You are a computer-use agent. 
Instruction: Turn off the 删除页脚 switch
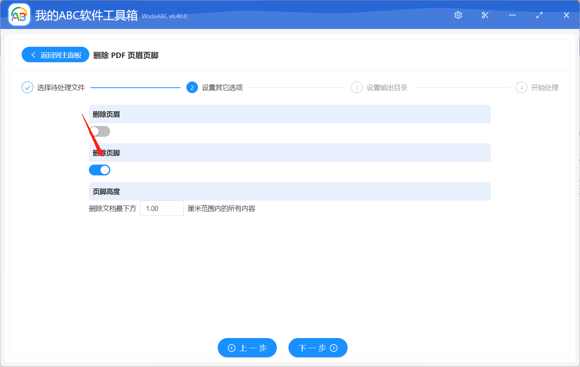[99, 170]
